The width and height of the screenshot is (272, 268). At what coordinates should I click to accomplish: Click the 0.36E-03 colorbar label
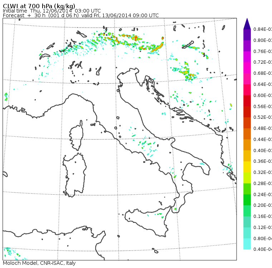click(x=263, y=161)
